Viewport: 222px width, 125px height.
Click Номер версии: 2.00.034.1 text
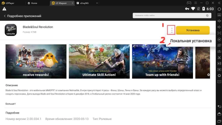pos(23,119)
